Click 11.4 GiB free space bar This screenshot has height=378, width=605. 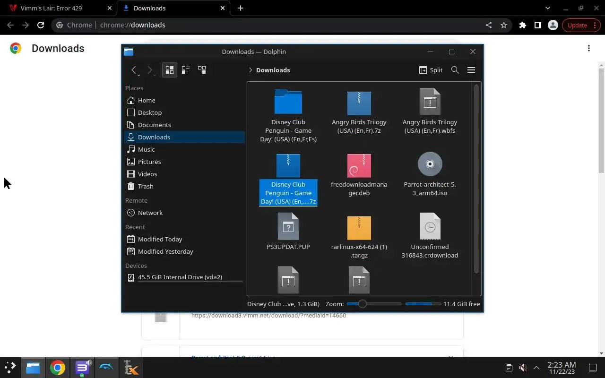[x=423, y=304]
